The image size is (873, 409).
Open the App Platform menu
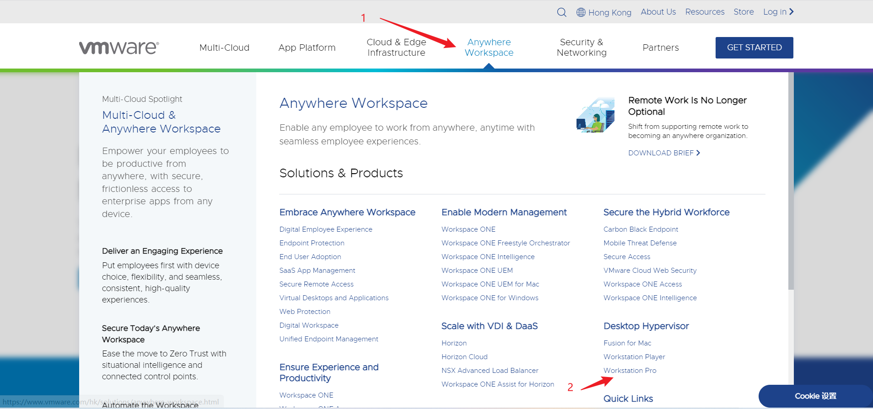[307, 48]
